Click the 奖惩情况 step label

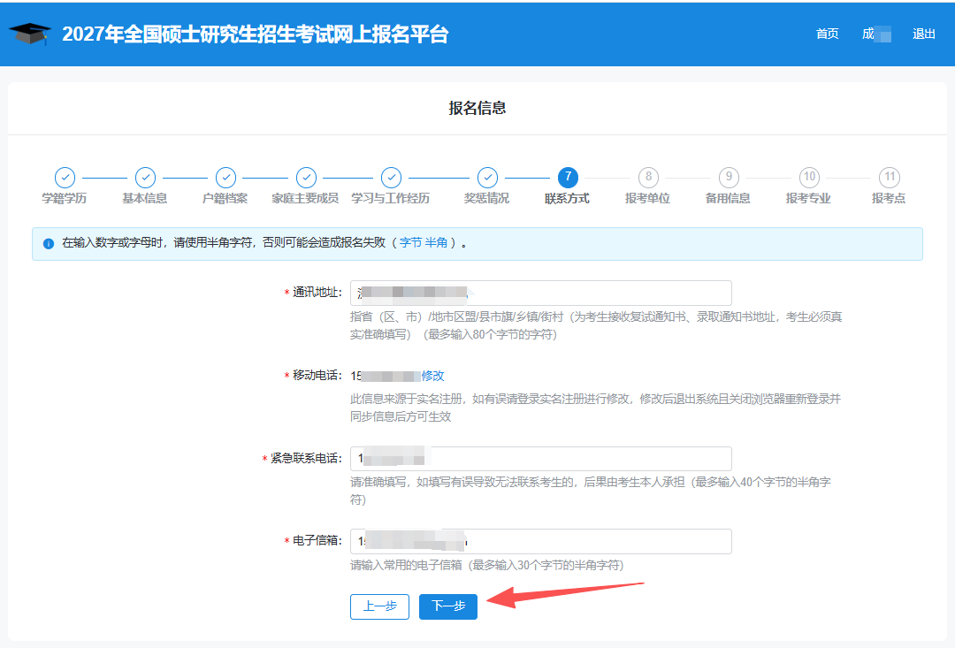point(486,199)
